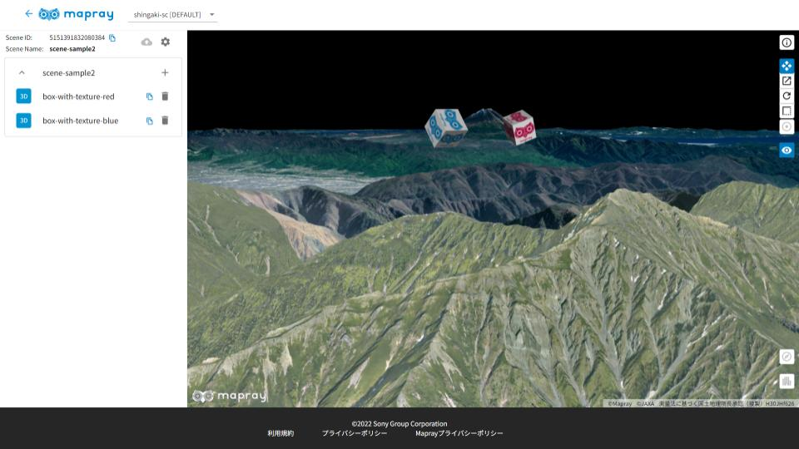Screen dimensions: 799x449
Task: Duplicate the box-with-texture-blue entity
Action: (x=150, y=121)
